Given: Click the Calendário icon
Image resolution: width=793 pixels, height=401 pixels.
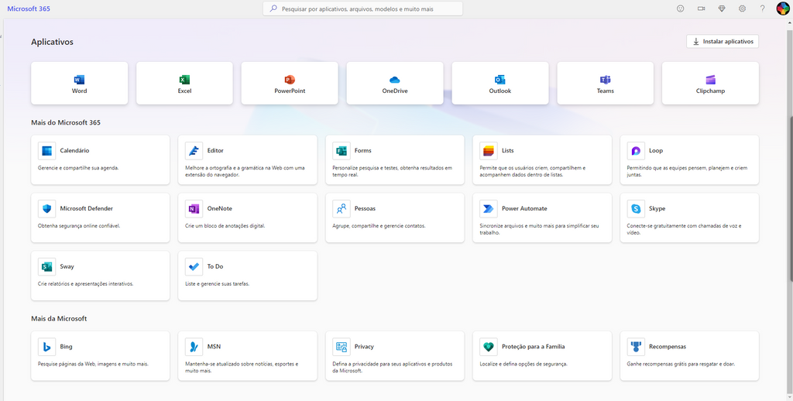Looking at the screenshot, I should 47,151.
